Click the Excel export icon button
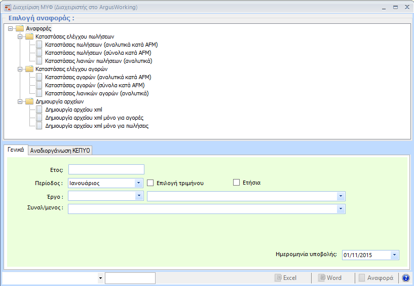 [x=278, y=278]
